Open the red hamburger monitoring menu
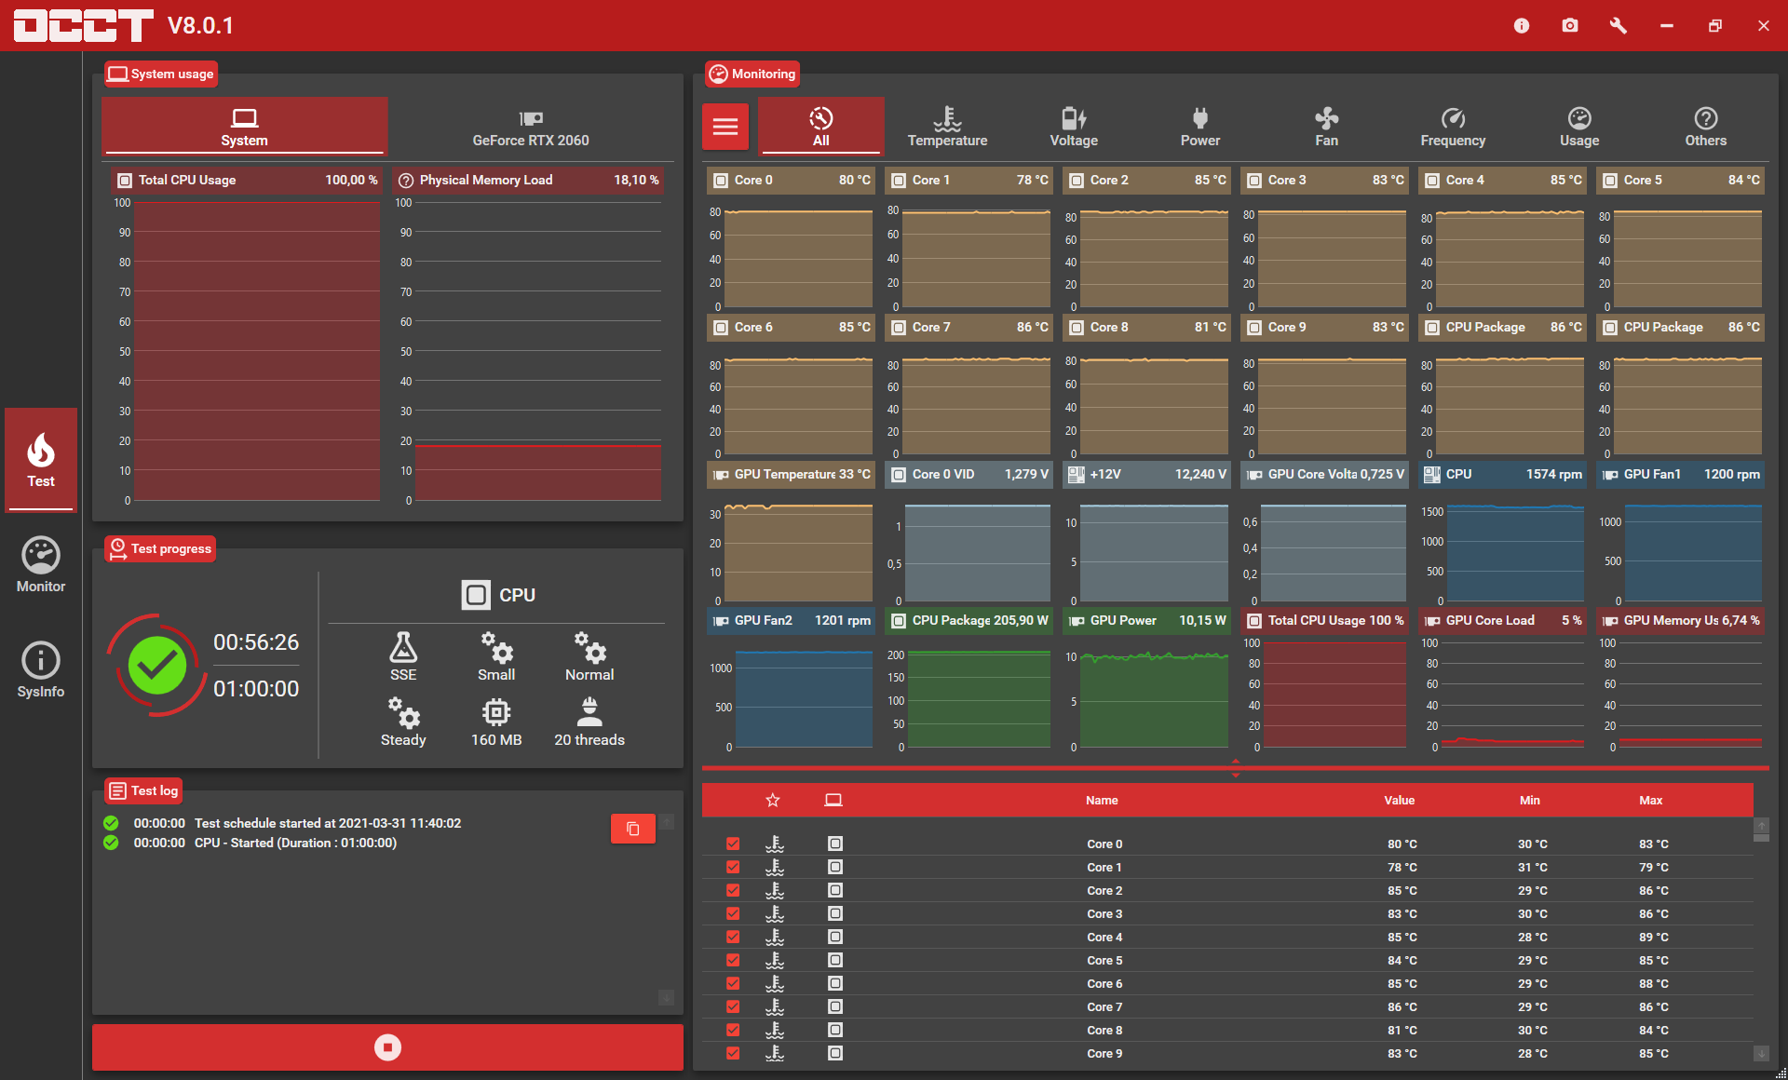 pos(725,127)
